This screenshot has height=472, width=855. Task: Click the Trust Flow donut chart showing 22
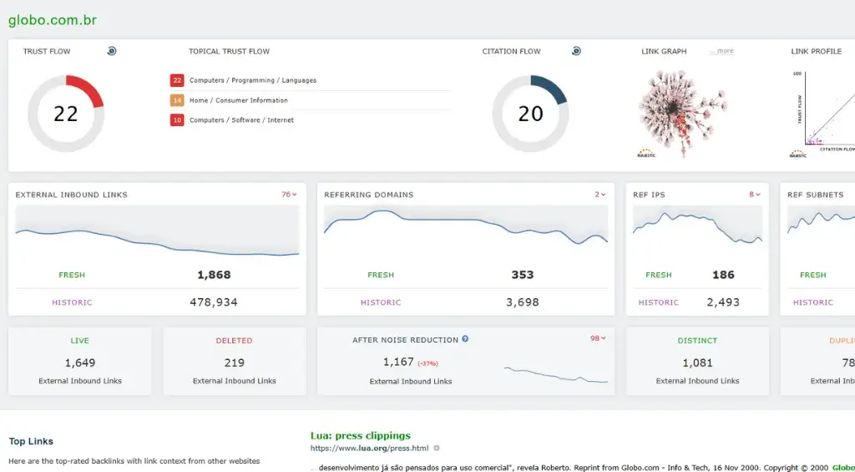pos(66,114)
